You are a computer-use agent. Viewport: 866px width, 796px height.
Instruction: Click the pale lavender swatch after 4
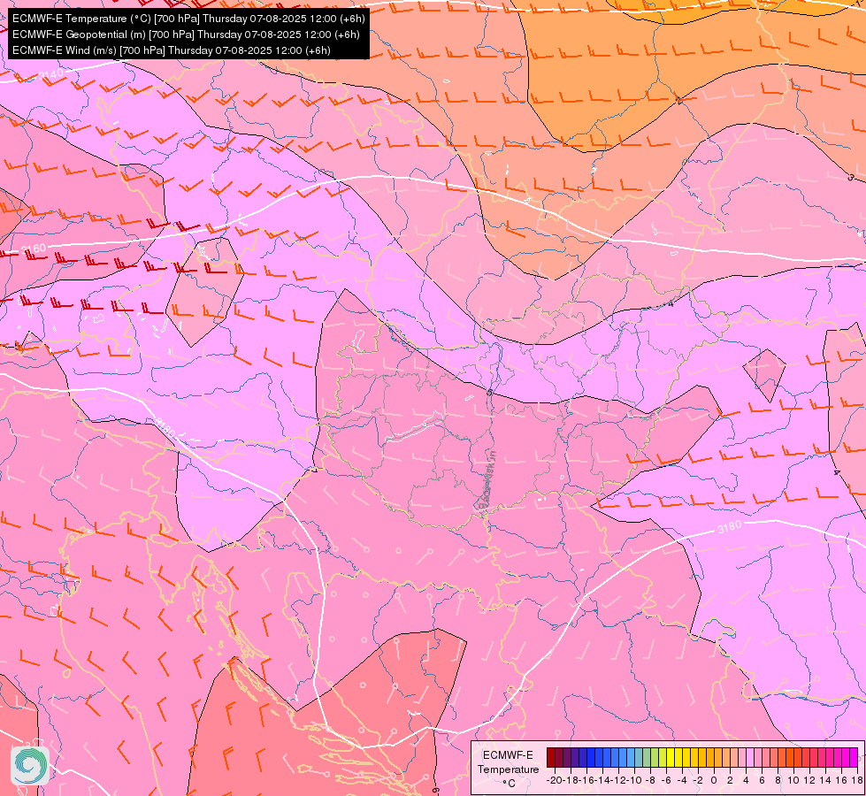click(751, 757)
